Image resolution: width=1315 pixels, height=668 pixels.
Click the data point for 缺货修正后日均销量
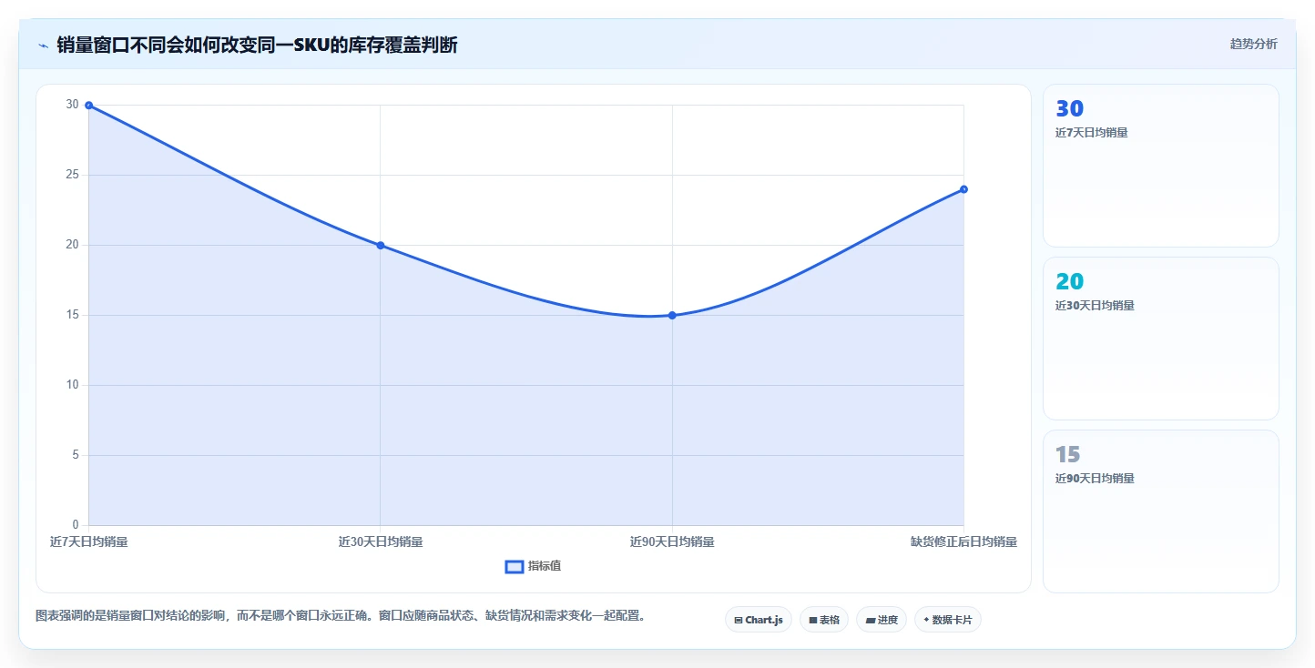(x=963, y=189)
